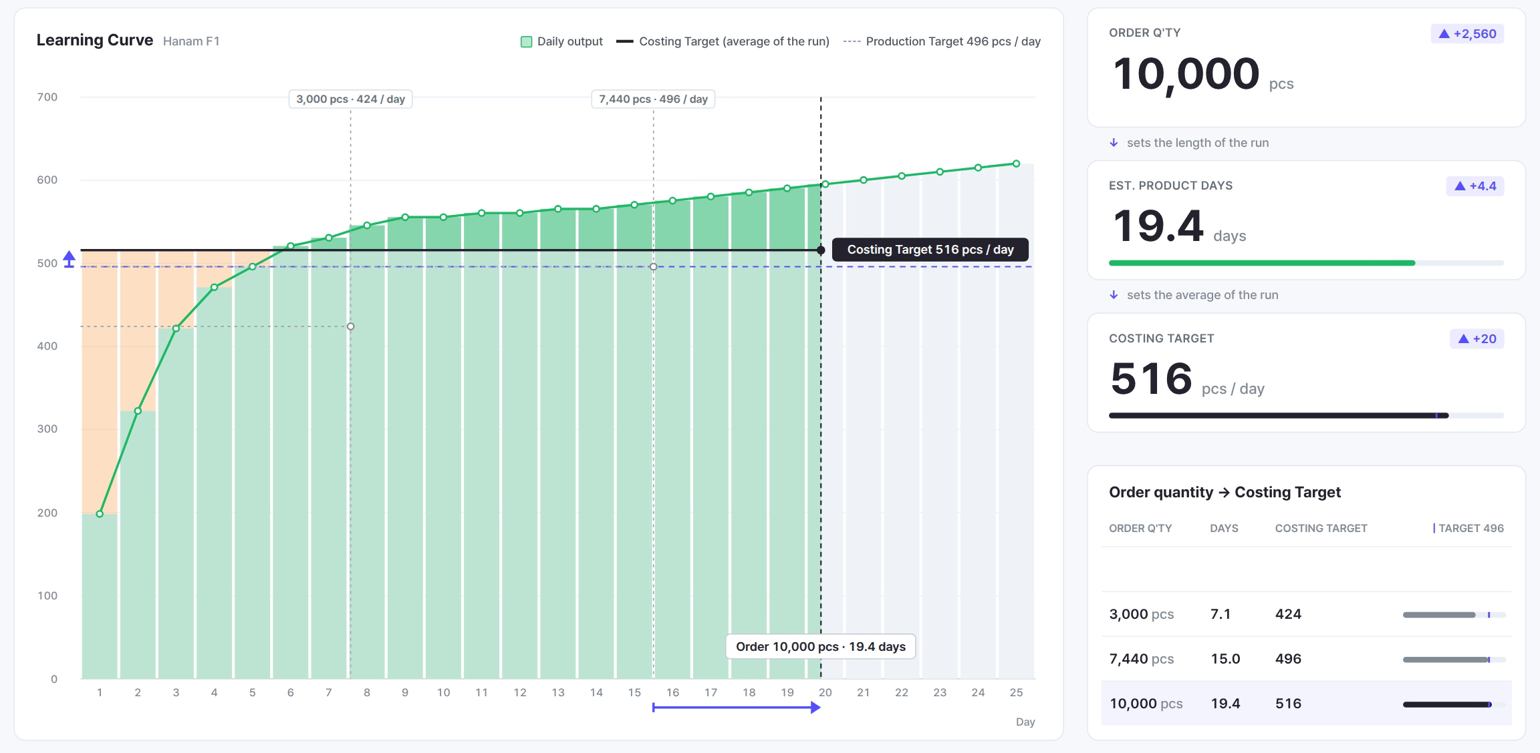Click the Costing Target 516 pcs / day tooltip
The image size is (1540, 753).
pos(930,250)
